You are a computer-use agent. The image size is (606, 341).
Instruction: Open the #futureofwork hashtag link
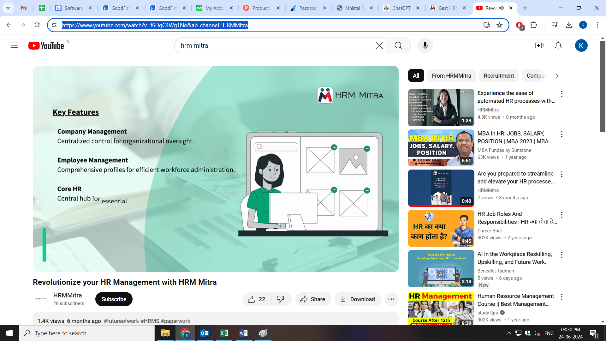point(121,321)
